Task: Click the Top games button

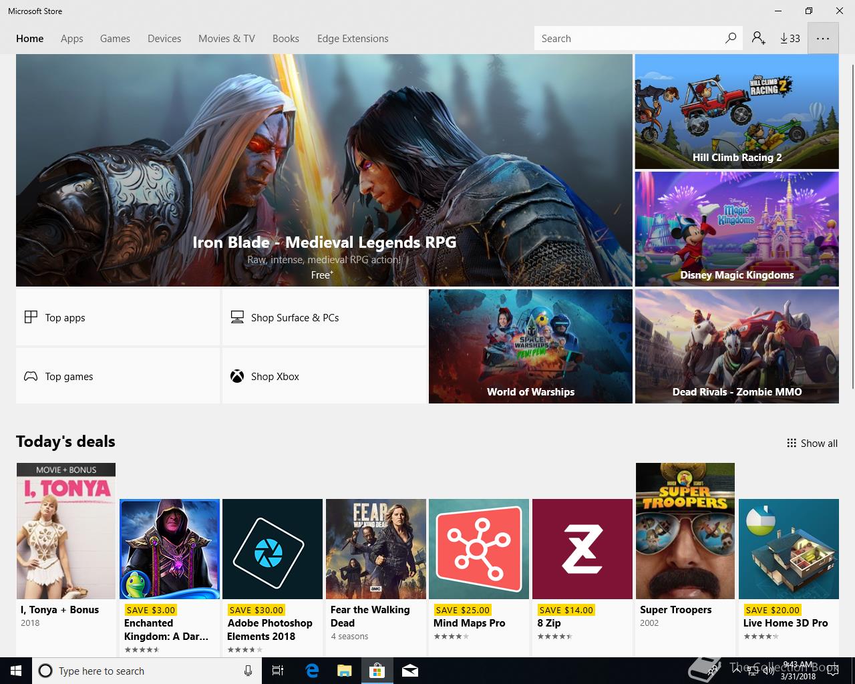Action: (118, 376)
